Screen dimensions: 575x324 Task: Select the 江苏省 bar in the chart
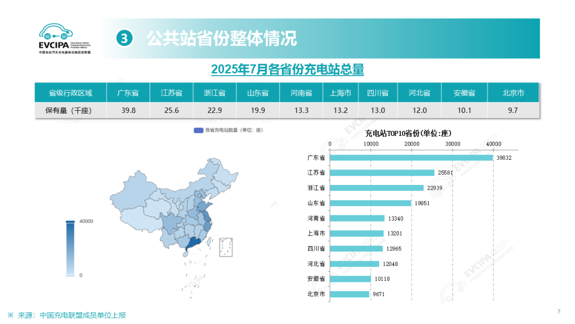coord(382,173)
